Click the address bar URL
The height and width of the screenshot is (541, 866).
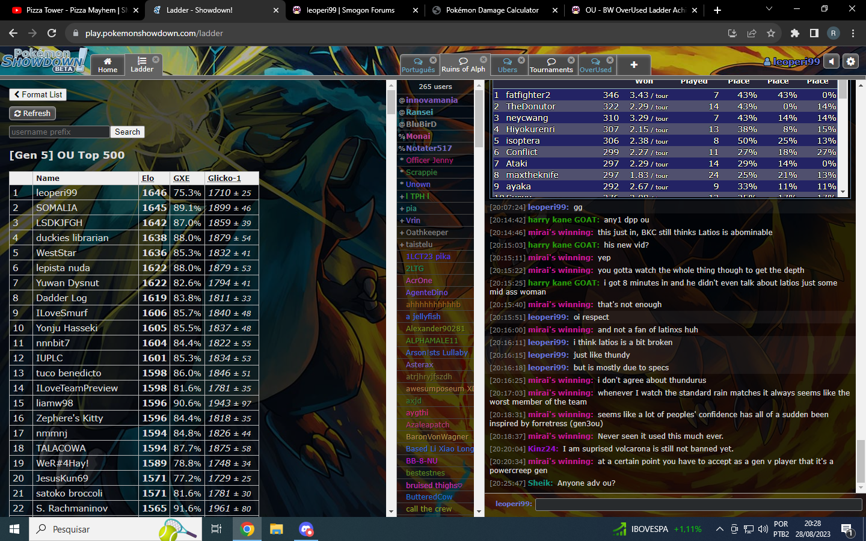pyautogui.click(x=154, y=33)
